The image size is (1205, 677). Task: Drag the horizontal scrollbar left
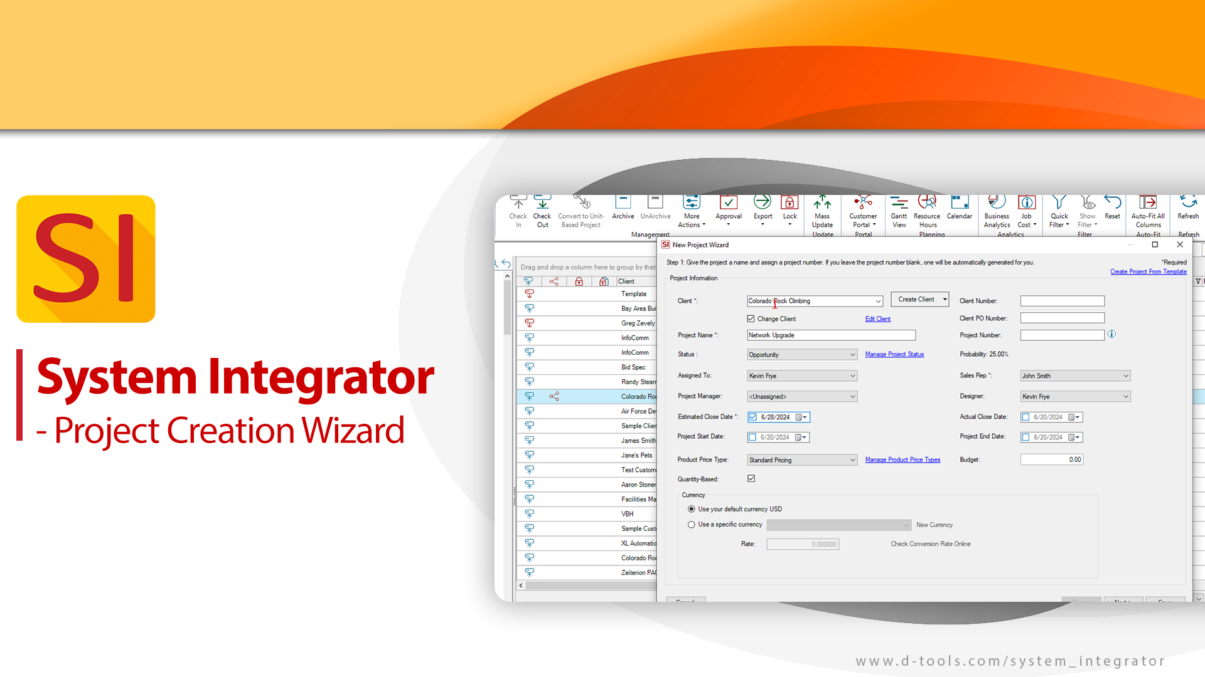(520, 586)
